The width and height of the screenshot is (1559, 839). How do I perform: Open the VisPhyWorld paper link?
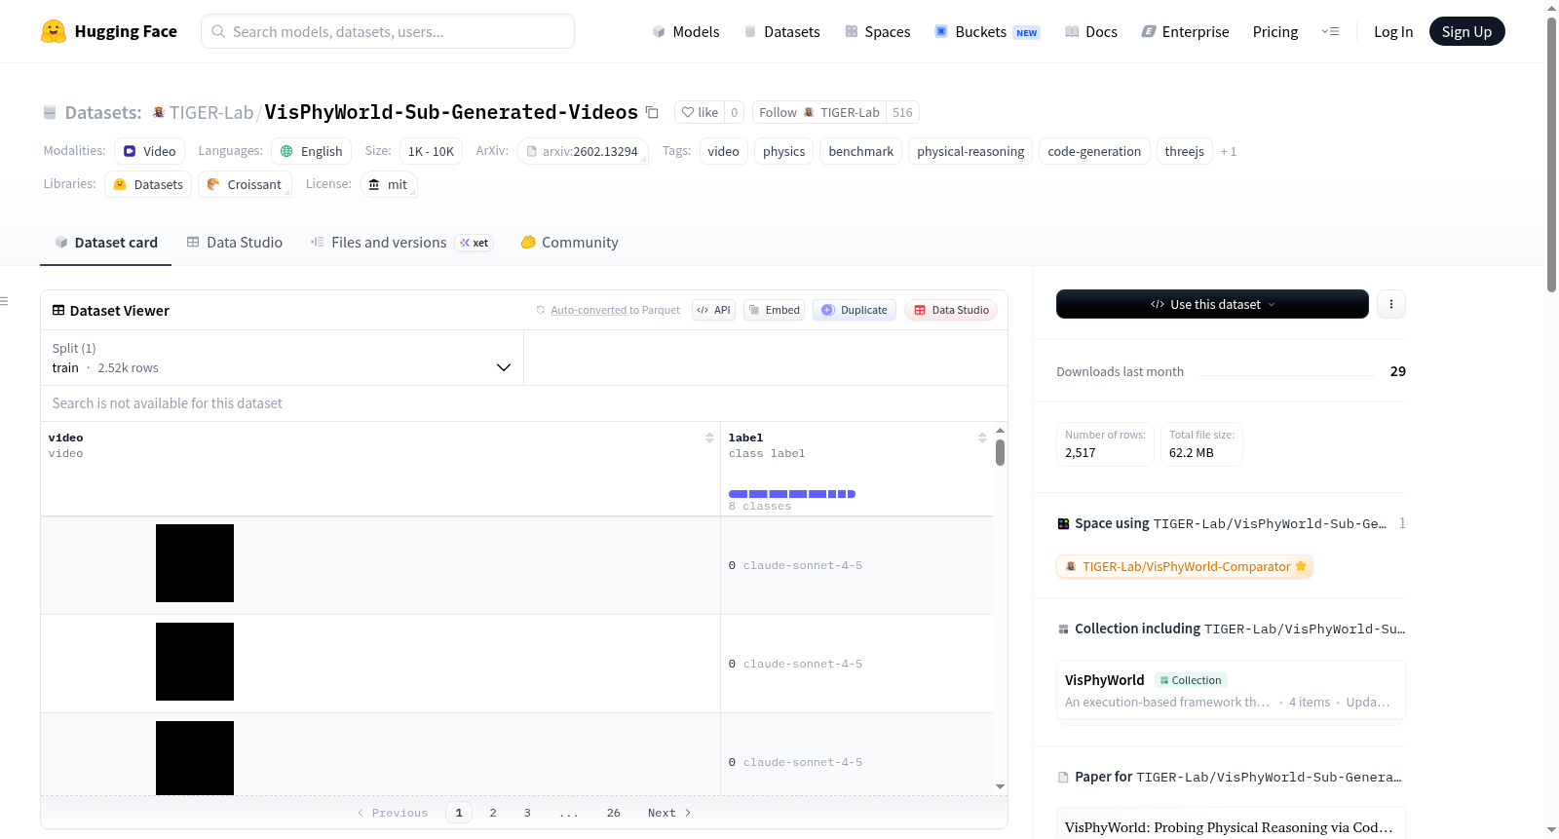click(x=1229, y=827)
